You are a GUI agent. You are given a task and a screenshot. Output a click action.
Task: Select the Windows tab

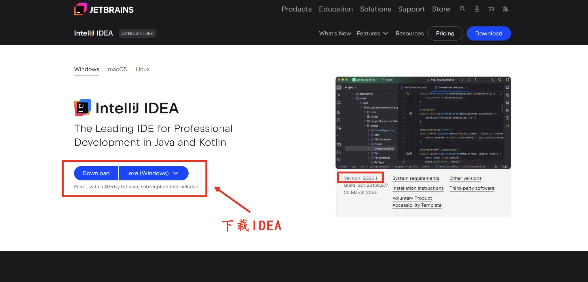tap(87, 69)
